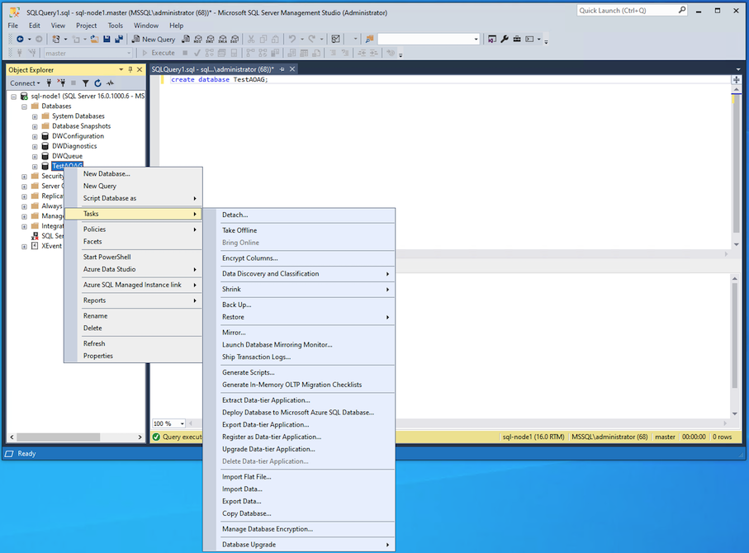Click the query editor vertical scrollbar
Image resolution: width=749 pixels, height=553 pixels.
coord(736,168)
